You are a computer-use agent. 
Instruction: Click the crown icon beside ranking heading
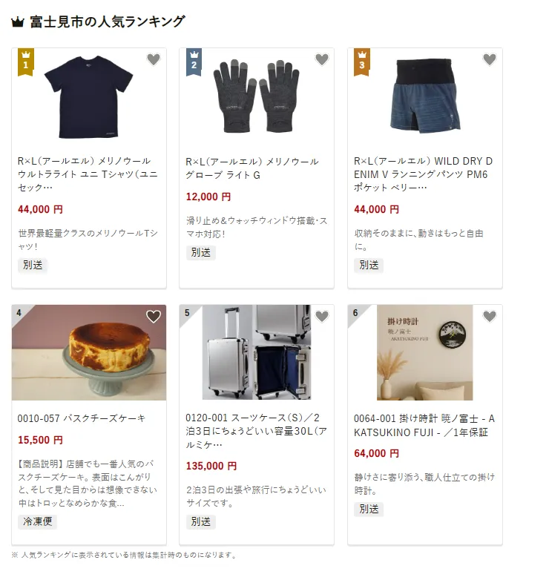(18, 22)
